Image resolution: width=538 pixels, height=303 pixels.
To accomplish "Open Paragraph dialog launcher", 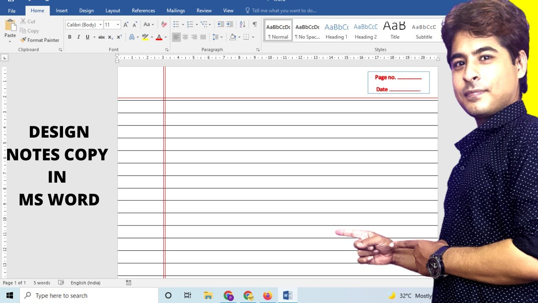I will pos(258,50).
